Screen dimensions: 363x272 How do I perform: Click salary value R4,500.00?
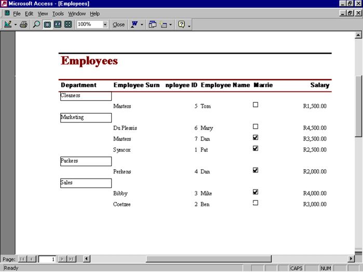[315, 128]
